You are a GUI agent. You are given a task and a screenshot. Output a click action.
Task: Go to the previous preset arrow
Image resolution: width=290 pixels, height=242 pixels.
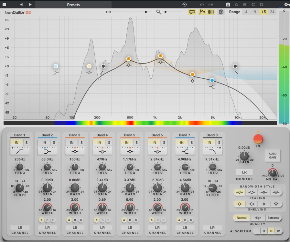21,5
